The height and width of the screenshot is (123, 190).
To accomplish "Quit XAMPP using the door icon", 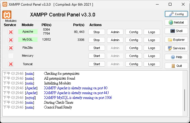I will point(176,66).
